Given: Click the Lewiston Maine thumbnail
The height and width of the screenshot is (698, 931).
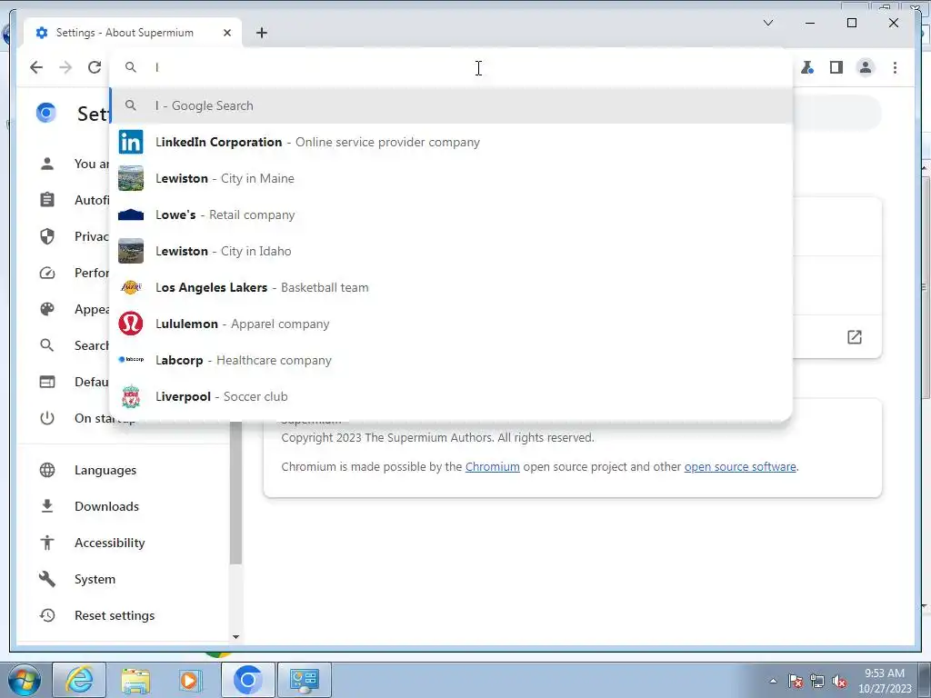Looking at the screenshot, I should (x=131, y=178).
